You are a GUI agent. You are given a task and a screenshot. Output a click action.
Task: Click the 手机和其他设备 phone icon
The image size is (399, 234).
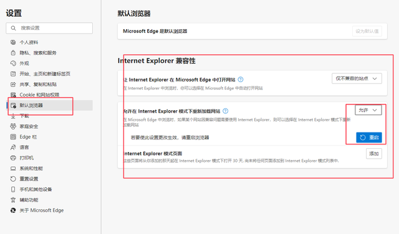pos(13,189)
